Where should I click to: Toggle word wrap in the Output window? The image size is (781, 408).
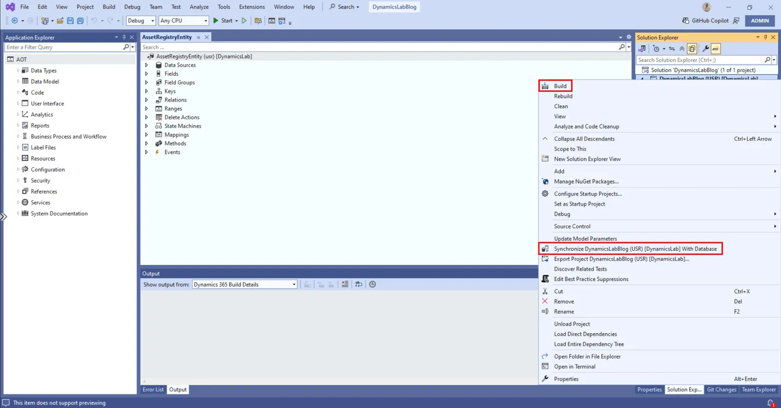(359, 284)
